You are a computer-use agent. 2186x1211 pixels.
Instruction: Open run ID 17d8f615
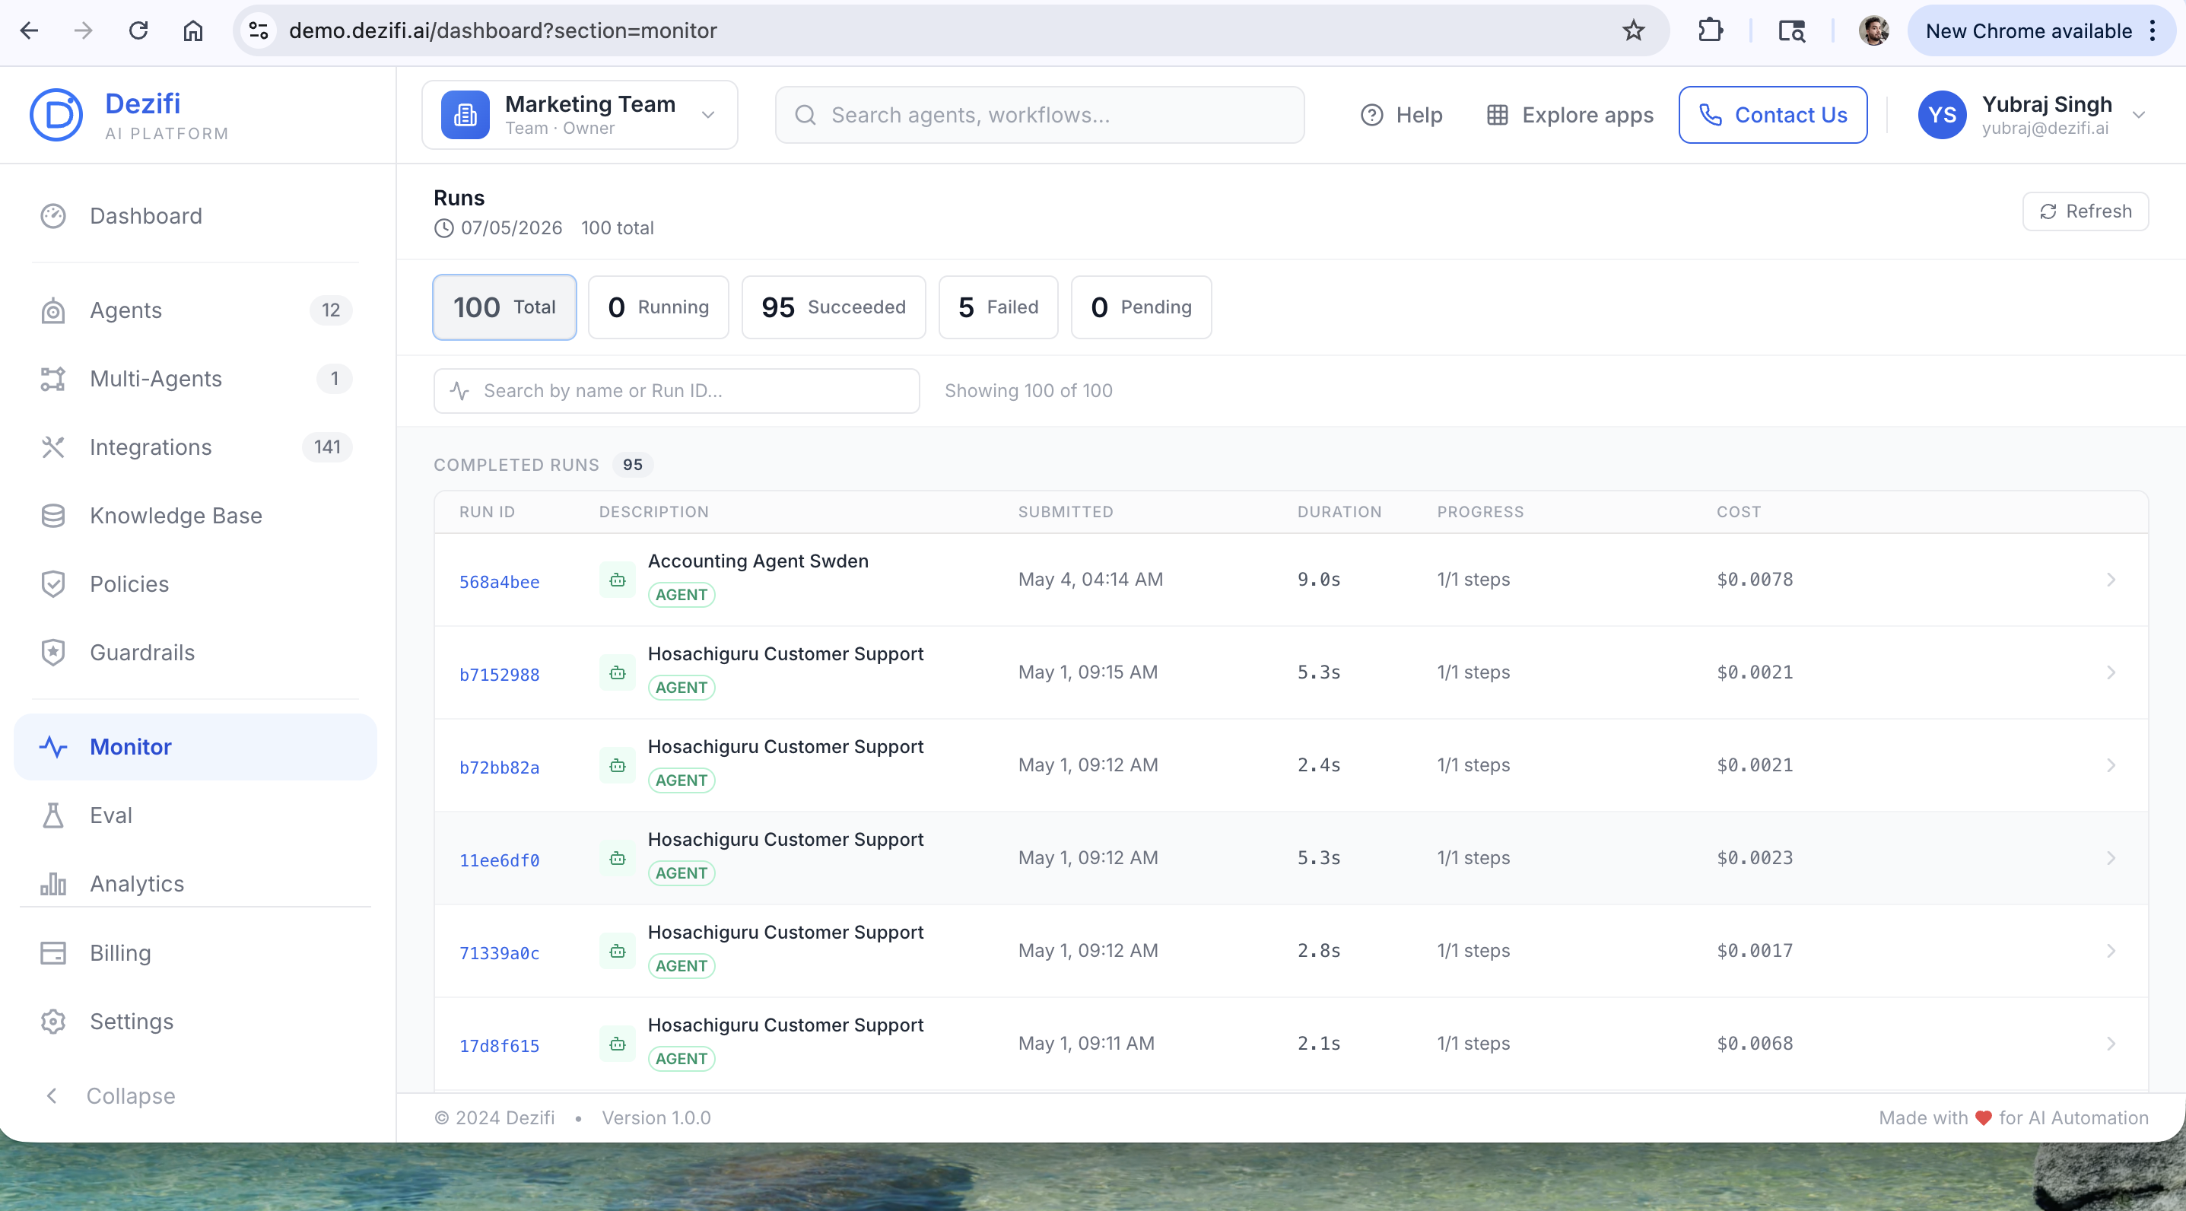pos(499,1045)
